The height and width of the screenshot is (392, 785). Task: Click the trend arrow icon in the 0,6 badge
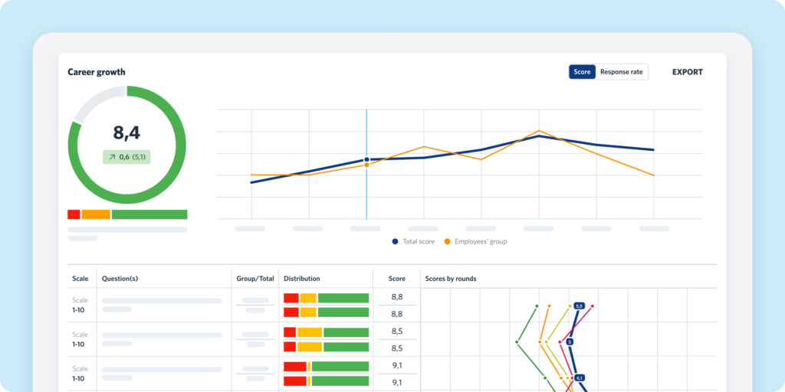click(x=112, y=157)
